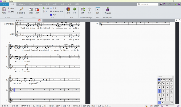181x107 pixels.
Task: Expand the Share (共享) dropdown arrow
Action: coord(83,15)
